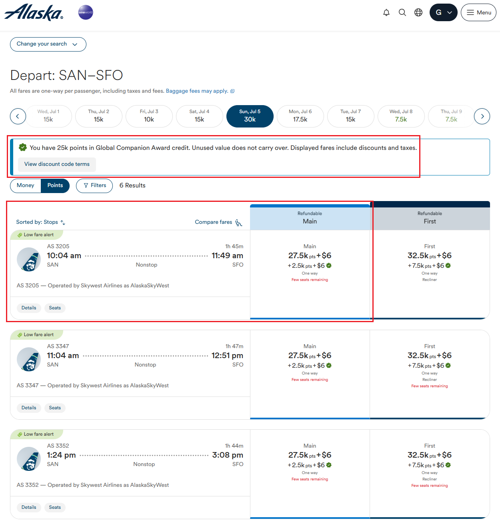
Task: Change sort order Sorted by: Stops
Action: click(40, 222)
